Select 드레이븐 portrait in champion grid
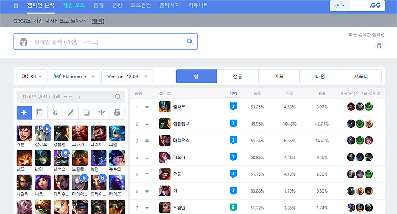Screen dimensions: 397x214 pyautogui.click(x=99, y=182)
